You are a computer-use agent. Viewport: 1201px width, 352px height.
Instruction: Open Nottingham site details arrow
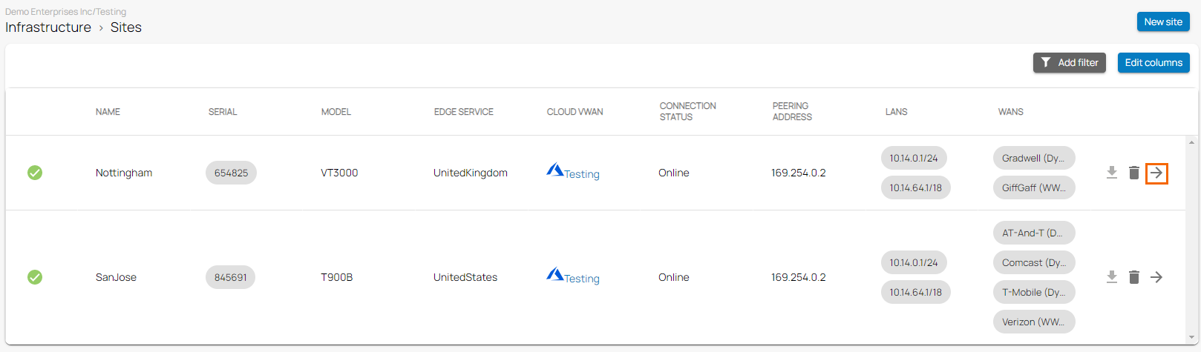[x=1156, y=173]
